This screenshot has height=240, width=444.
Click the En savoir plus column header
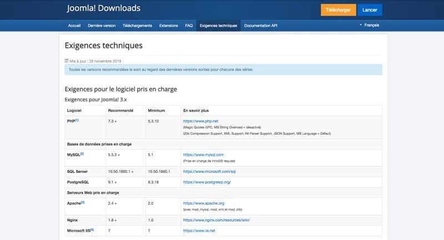pos(196,110)
